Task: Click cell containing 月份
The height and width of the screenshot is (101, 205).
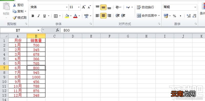Action: pyautogui.click(x=18, y=41)
